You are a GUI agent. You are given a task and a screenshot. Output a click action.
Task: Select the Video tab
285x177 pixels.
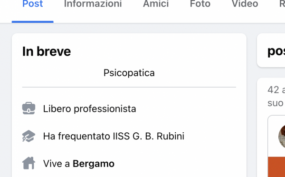coord(245,4)
